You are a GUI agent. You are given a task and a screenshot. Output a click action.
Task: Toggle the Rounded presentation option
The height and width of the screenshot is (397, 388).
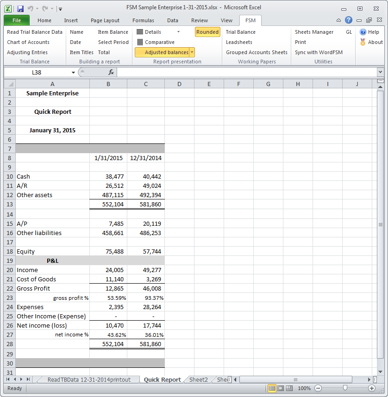click(x=207, y=32)
